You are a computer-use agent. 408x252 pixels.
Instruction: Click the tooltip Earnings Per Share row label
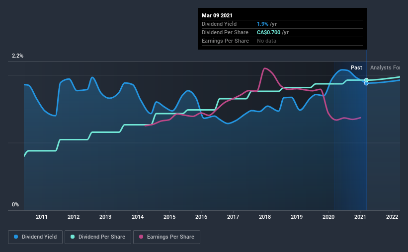click(x=225, y=41)
